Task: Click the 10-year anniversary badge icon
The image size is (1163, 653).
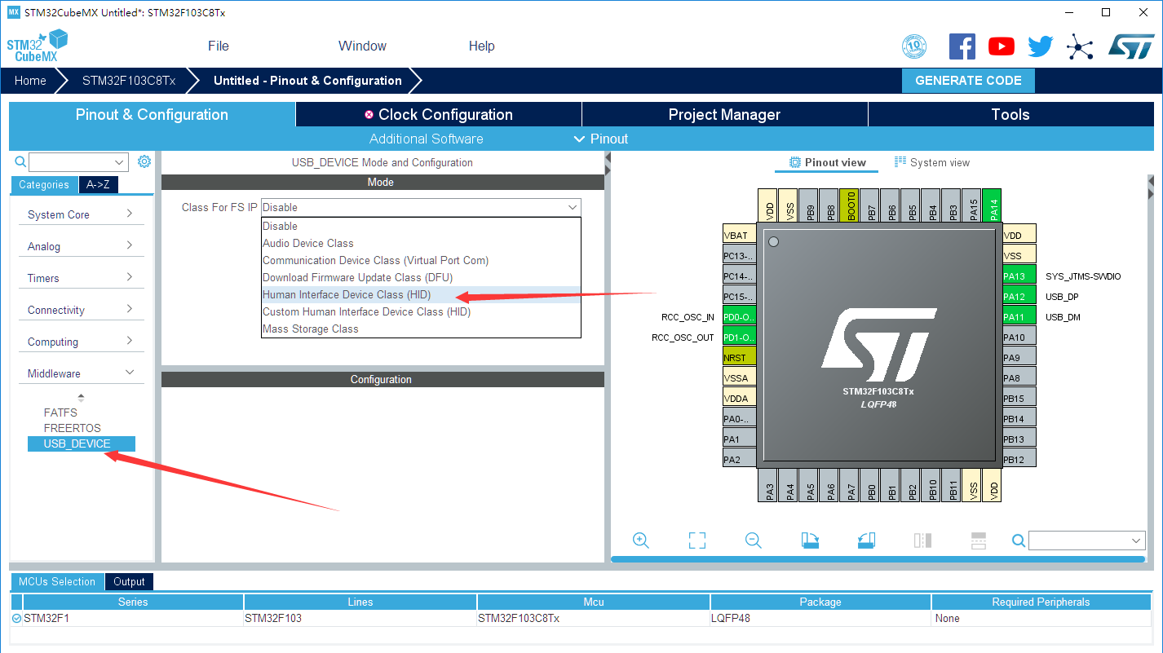Action: point(914,46)
